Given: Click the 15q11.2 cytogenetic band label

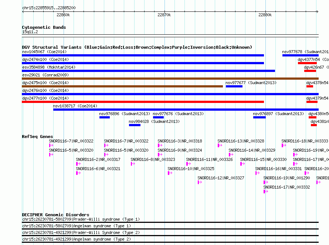Looking at the screenshot, I should pyautogui.click(x=30, y=32).
